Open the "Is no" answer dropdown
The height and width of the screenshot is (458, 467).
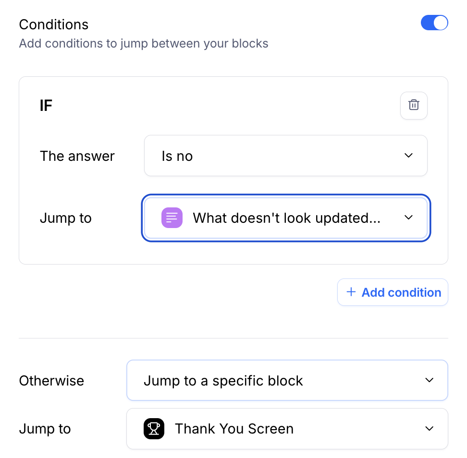(285, 156)
